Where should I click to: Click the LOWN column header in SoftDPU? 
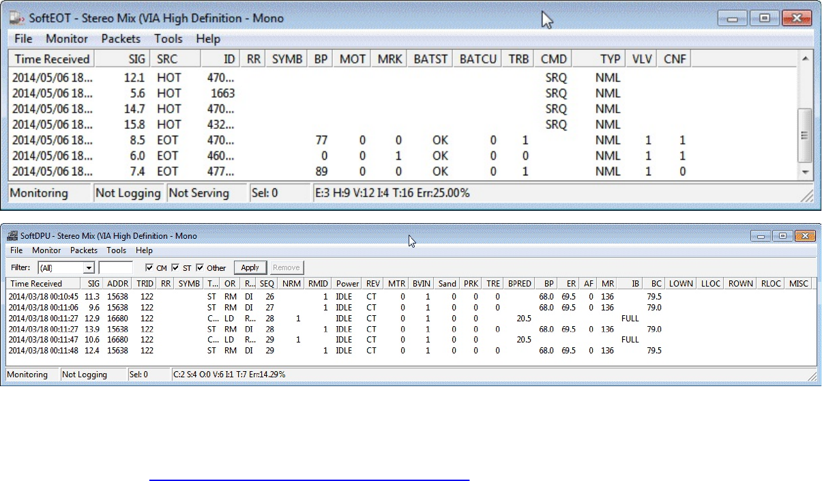(681, 283)
